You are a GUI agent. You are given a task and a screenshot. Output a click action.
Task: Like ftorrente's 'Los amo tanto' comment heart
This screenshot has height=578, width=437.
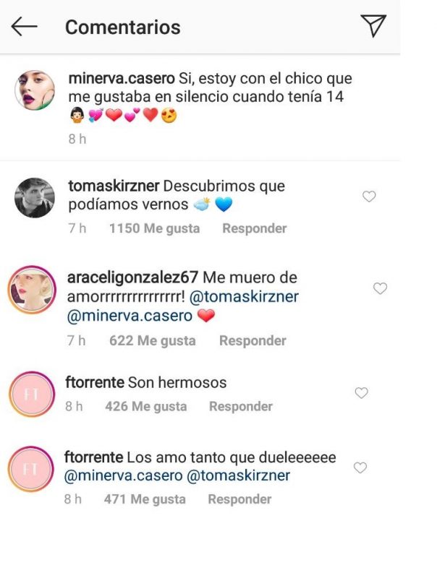(360, 467)
